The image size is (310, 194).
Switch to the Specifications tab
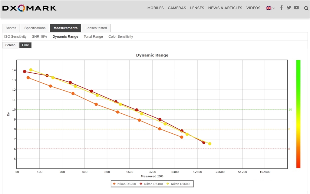point(35,28)
